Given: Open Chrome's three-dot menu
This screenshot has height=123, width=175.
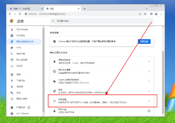Looking at the screenshot, I should coord(161,14).
